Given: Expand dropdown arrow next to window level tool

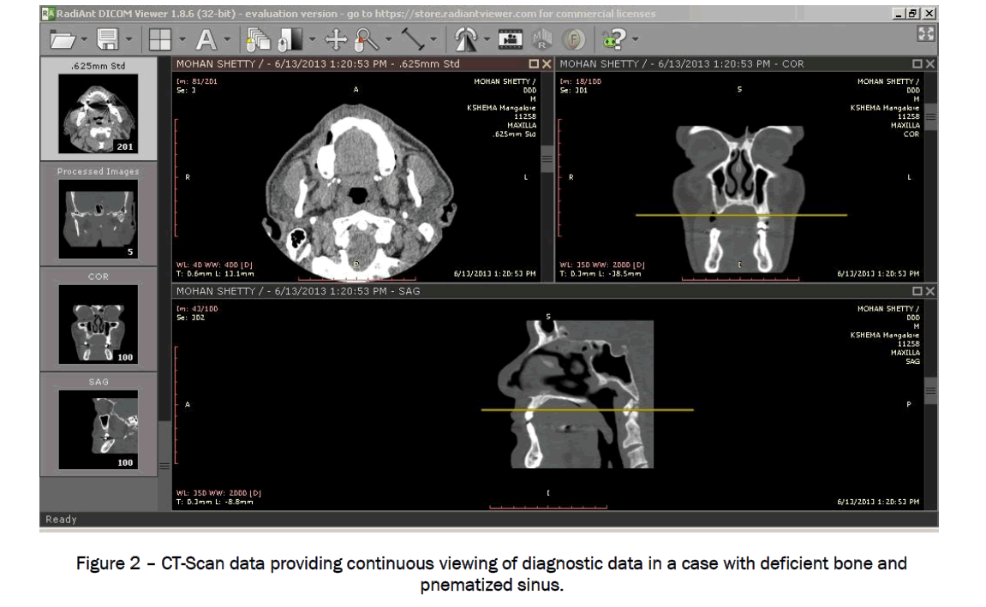Looking at the screenshot, I should [x=312, y=39].
